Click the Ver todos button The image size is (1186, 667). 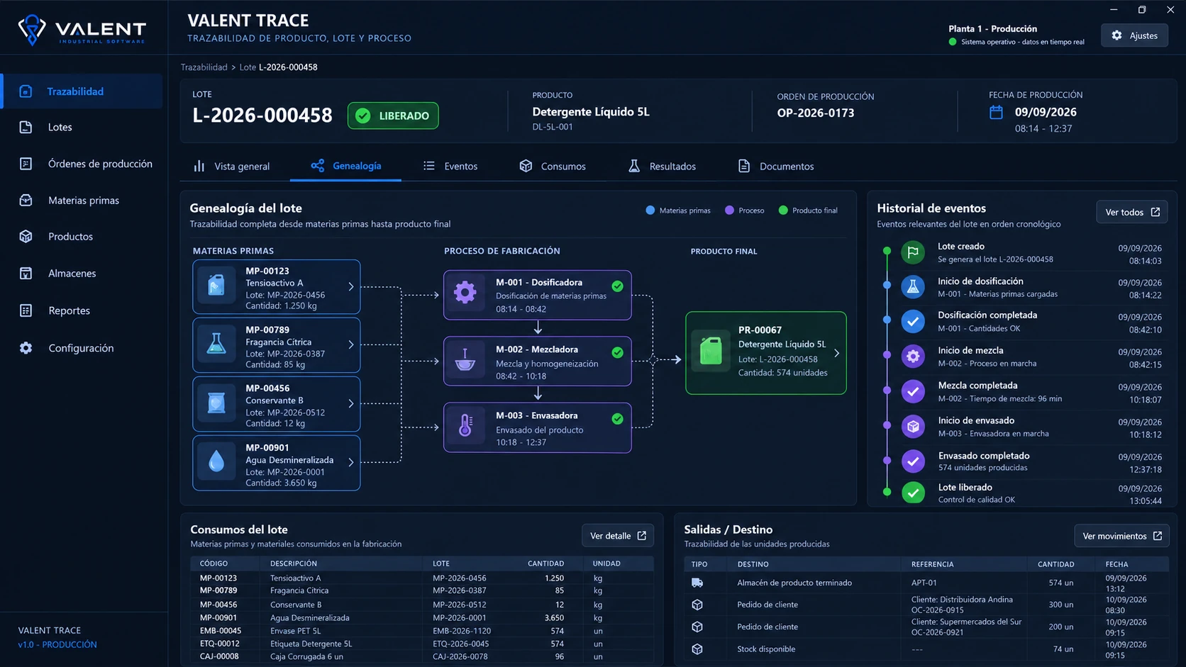tap(1132, 212)
